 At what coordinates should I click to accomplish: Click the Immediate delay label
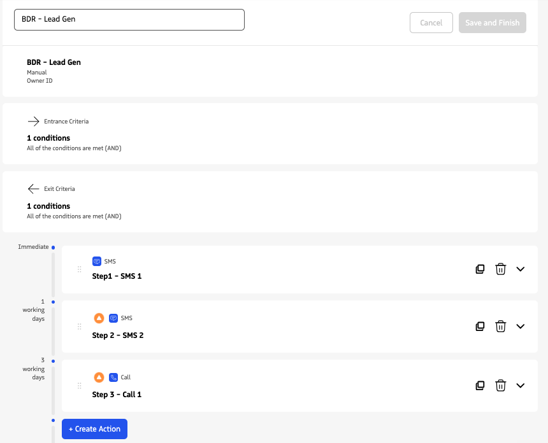point(33,247)
